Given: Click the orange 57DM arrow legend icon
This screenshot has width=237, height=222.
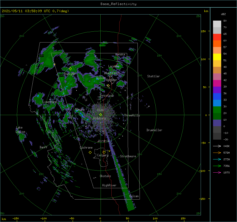Looking at the screenshot, I should 217,153.
